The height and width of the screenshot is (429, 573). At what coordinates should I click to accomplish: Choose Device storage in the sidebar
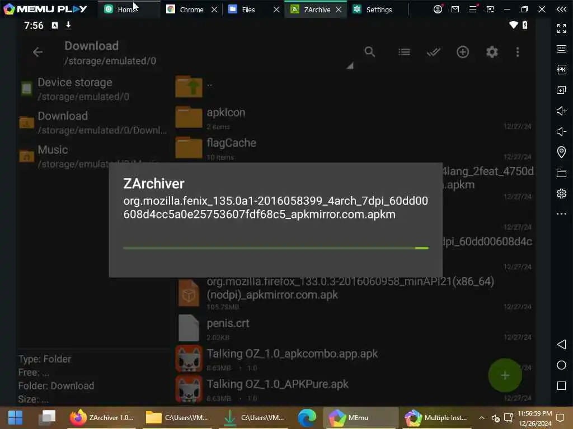93,89
